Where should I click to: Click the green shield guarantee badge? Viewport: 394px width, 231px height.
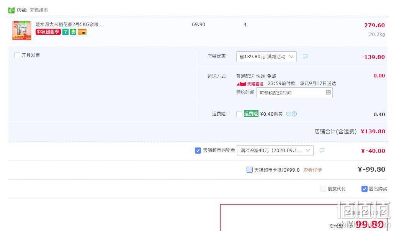pos(73,32)
